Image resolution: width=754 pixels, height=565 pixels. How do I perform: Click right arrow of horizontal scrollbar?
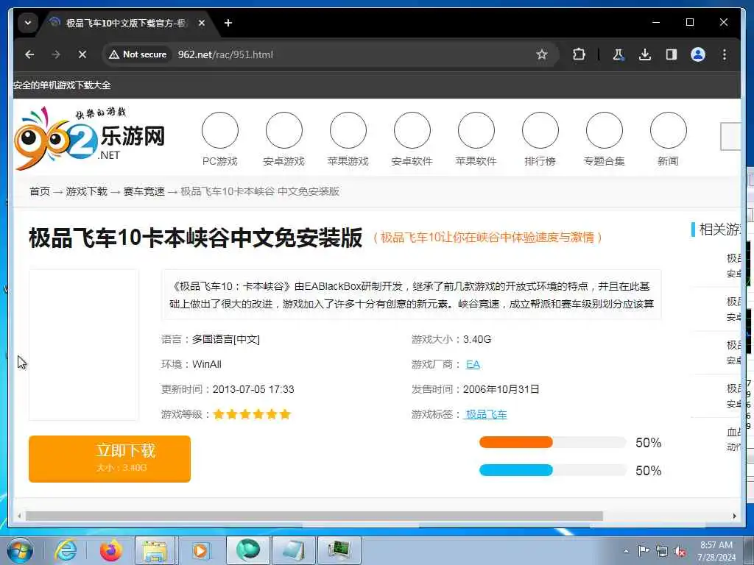(x=734, y=516)
